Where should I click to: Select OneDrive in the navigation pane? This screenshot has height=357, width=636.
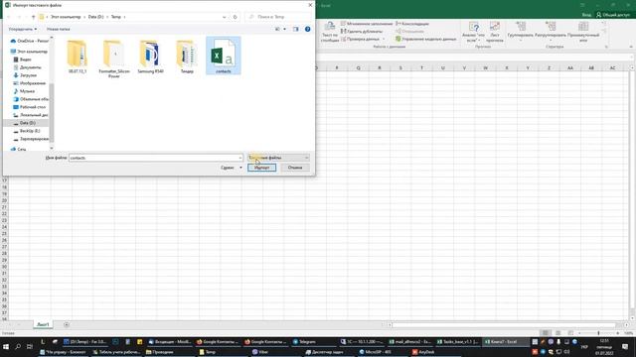click(30, 41)
